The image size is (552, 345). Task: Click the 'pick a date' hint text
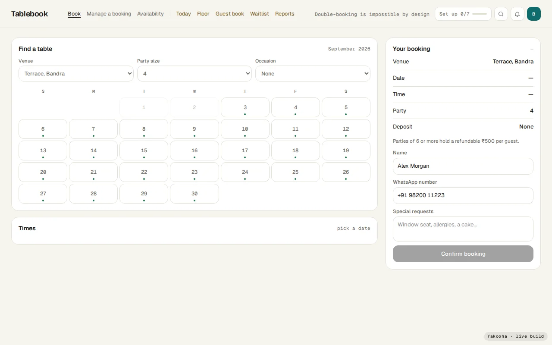[x=354, y=229]
